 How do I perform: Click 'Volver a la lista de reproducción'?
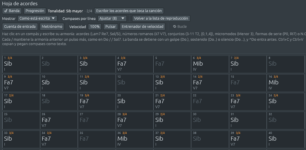point(161,18)
